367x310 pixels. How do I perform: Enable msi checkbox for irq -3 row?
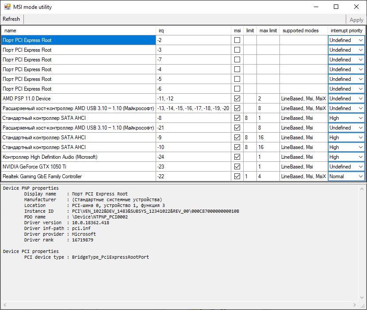pyautogui.click(x=237, y=50)
